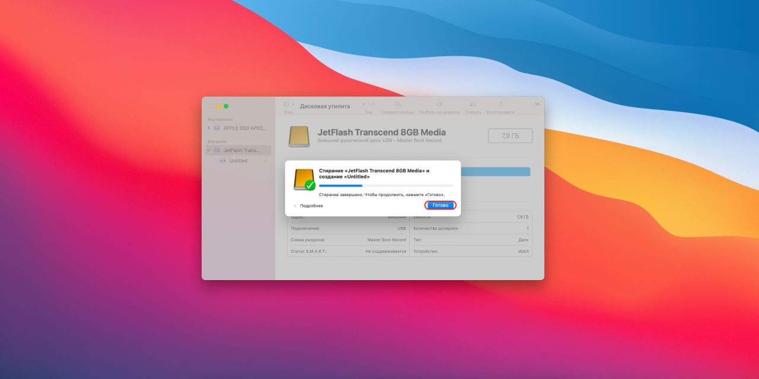Eject the Untitled volume
759x379 pixels.
coord(266,161)
